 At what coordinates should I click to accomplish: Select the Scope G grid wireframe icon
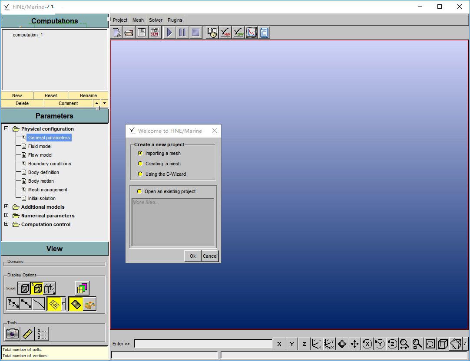(50, 288)
